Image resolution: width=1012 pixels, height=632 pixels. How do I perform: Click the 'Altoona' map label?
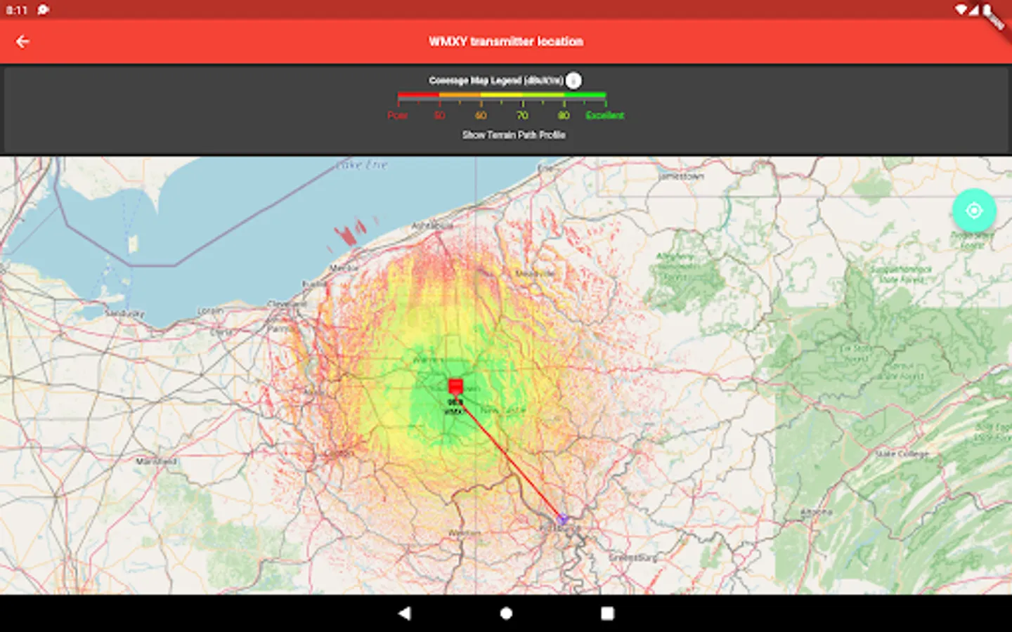coord(816,513)
